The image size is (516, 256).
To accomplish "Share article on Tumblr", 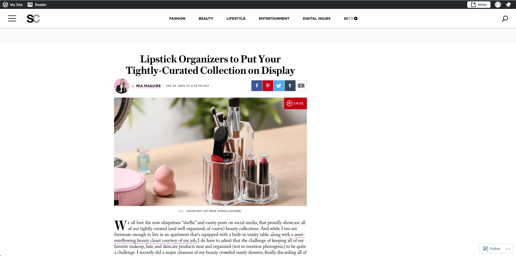I will pyautogui.click(x=290, y=86).
